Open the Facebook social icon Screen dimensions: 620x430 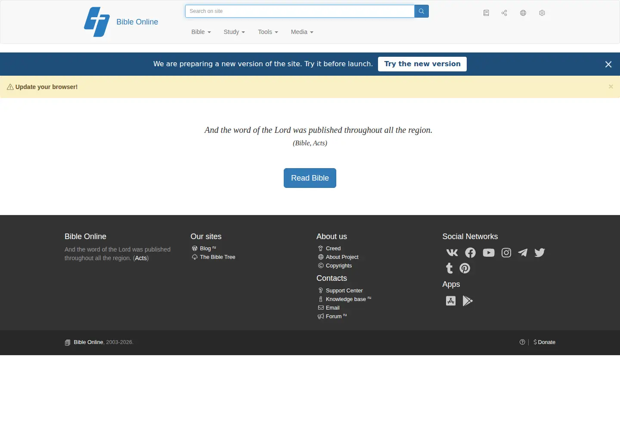click(470, 253)
